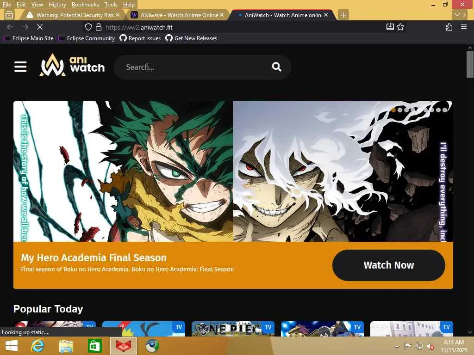The width and height of the screenshot is (474, 355).
Task: Expand the list all tabs dropdown
Action: point(460,15)
